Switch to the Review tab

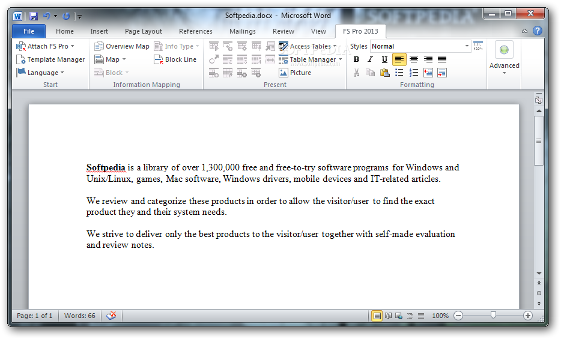(284, 31)
